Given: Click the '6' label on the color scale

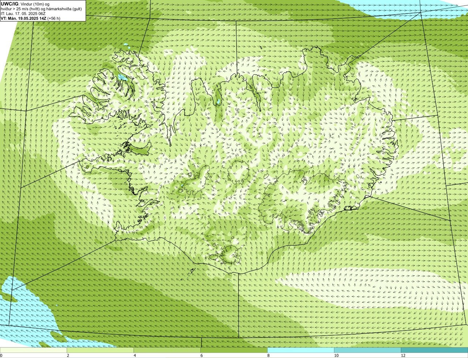Looking at the screenshot, I should [201, 355].
